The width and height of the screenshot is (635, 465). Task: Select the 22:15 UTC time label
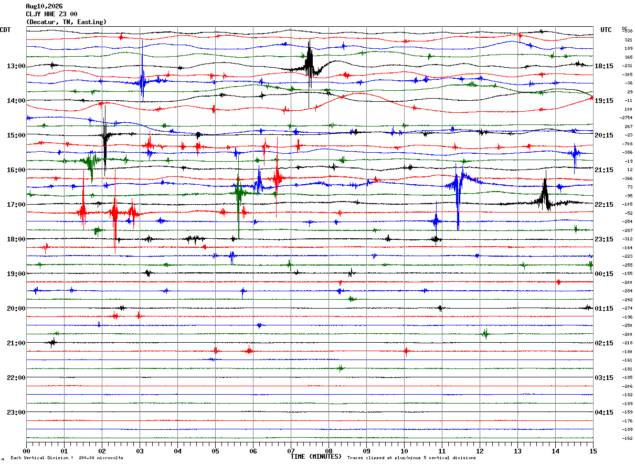click(x=604, y=205)
